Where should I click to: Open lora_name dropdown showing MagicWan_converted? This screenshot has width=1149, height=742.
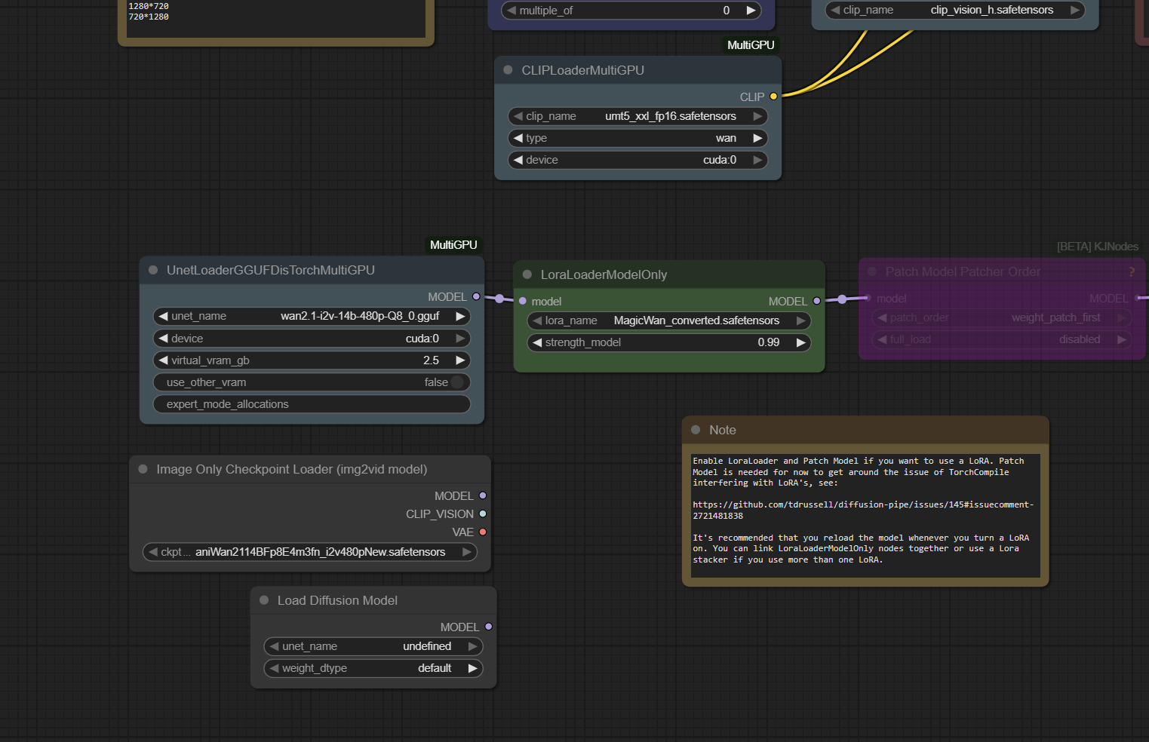pyautogui.click(x=668, y=320)
